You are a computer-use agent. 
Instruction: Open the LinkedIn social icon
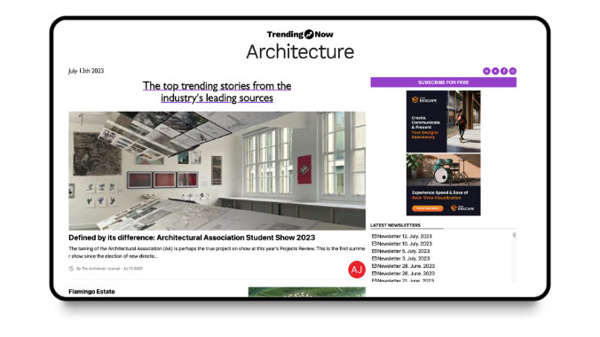pyautogui.click(x=486, y=71)
